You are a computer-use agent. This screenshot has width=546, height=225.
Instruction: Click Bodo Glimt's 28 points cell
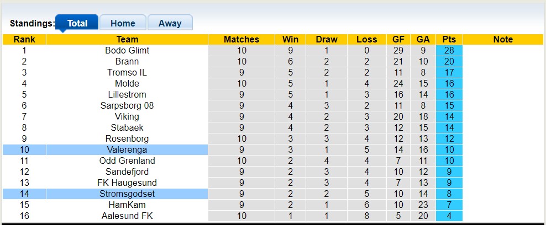[x=449, y=50]
